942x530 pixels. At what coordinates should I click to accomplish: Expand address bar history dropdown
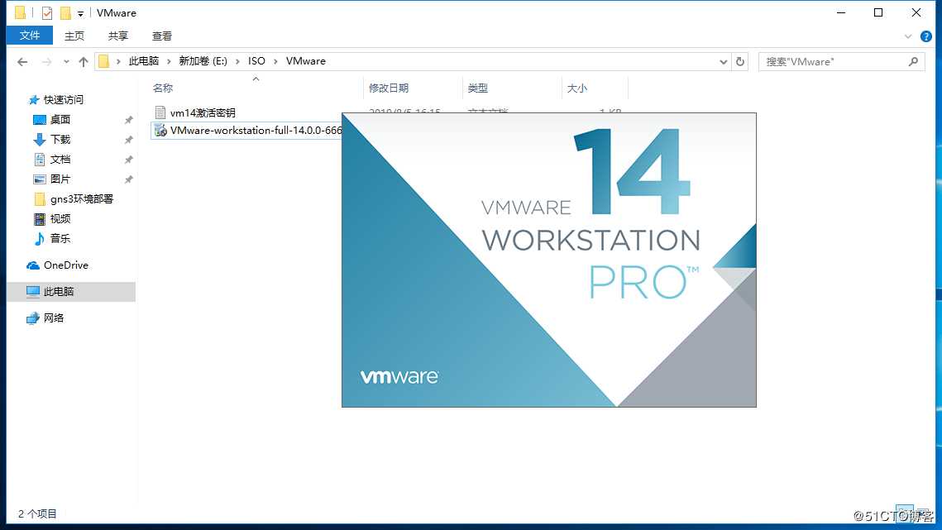pyautogui.click(x=724, y=61)
